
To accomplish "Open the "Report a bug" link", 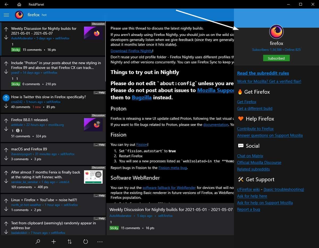I will (248, 209).
